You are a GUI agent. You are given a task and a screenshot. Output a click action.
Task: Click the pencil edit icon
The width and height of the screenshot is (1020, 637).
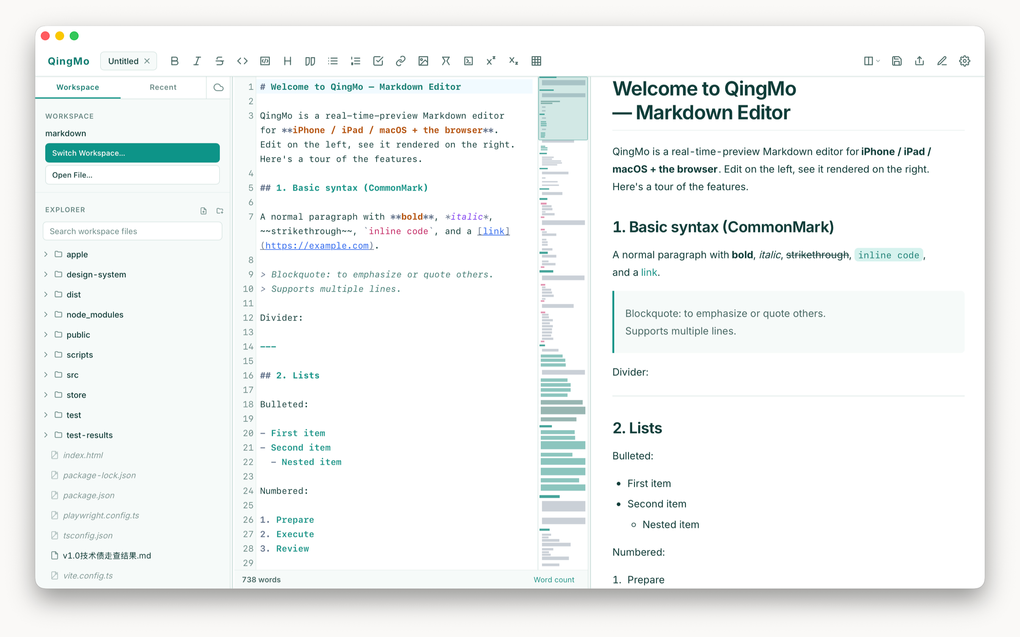[942, 61]
